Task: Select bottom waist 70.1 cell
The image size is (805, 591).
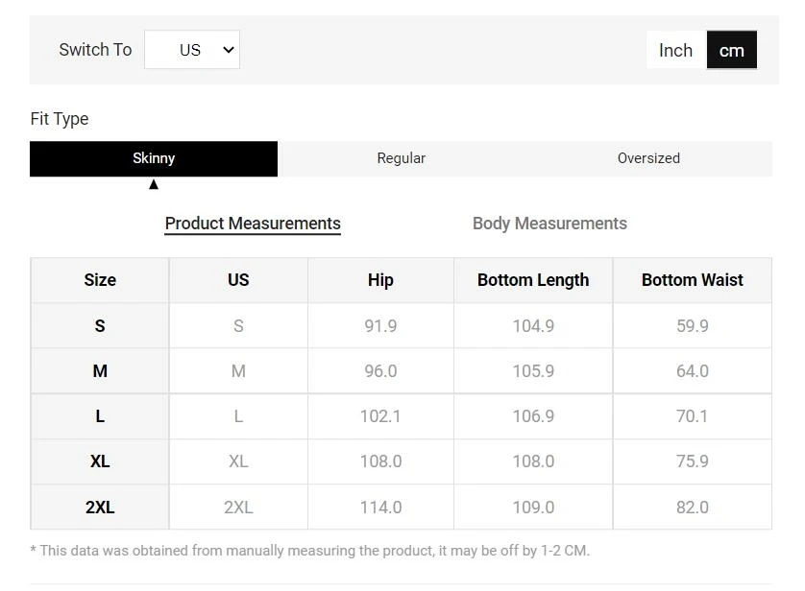Action: pos(692,416)
